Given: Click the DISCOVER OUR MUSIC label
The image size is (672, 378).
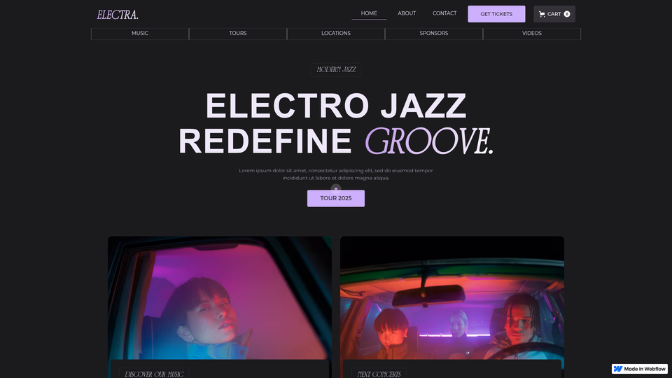Looking at the screenshot, I should (154, 374).
